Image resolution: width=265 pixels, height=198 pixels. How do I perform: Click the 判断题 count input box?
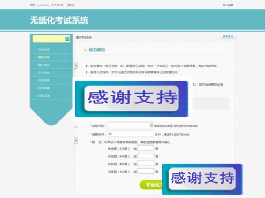[x=146, y=163]
